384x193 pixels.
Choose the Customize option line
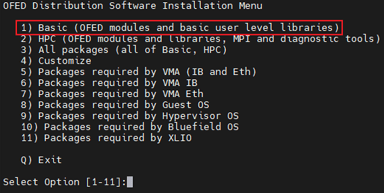point(56,61)
